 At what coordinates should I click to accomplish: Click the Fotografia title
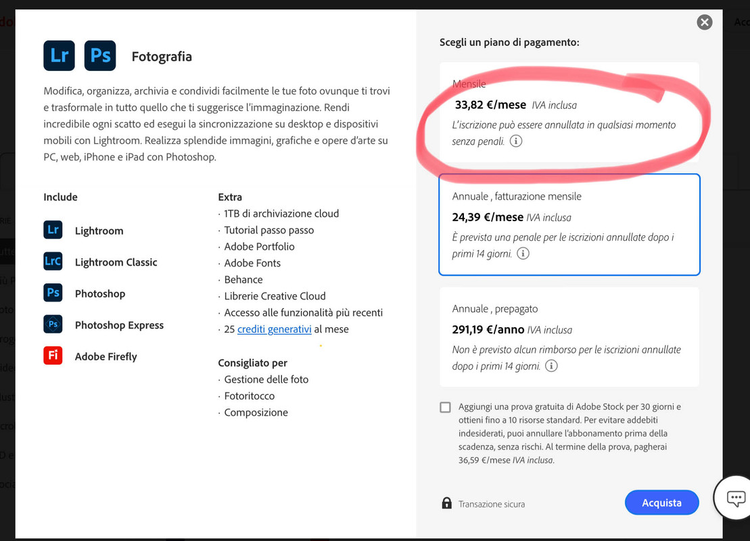pos(162,56)
